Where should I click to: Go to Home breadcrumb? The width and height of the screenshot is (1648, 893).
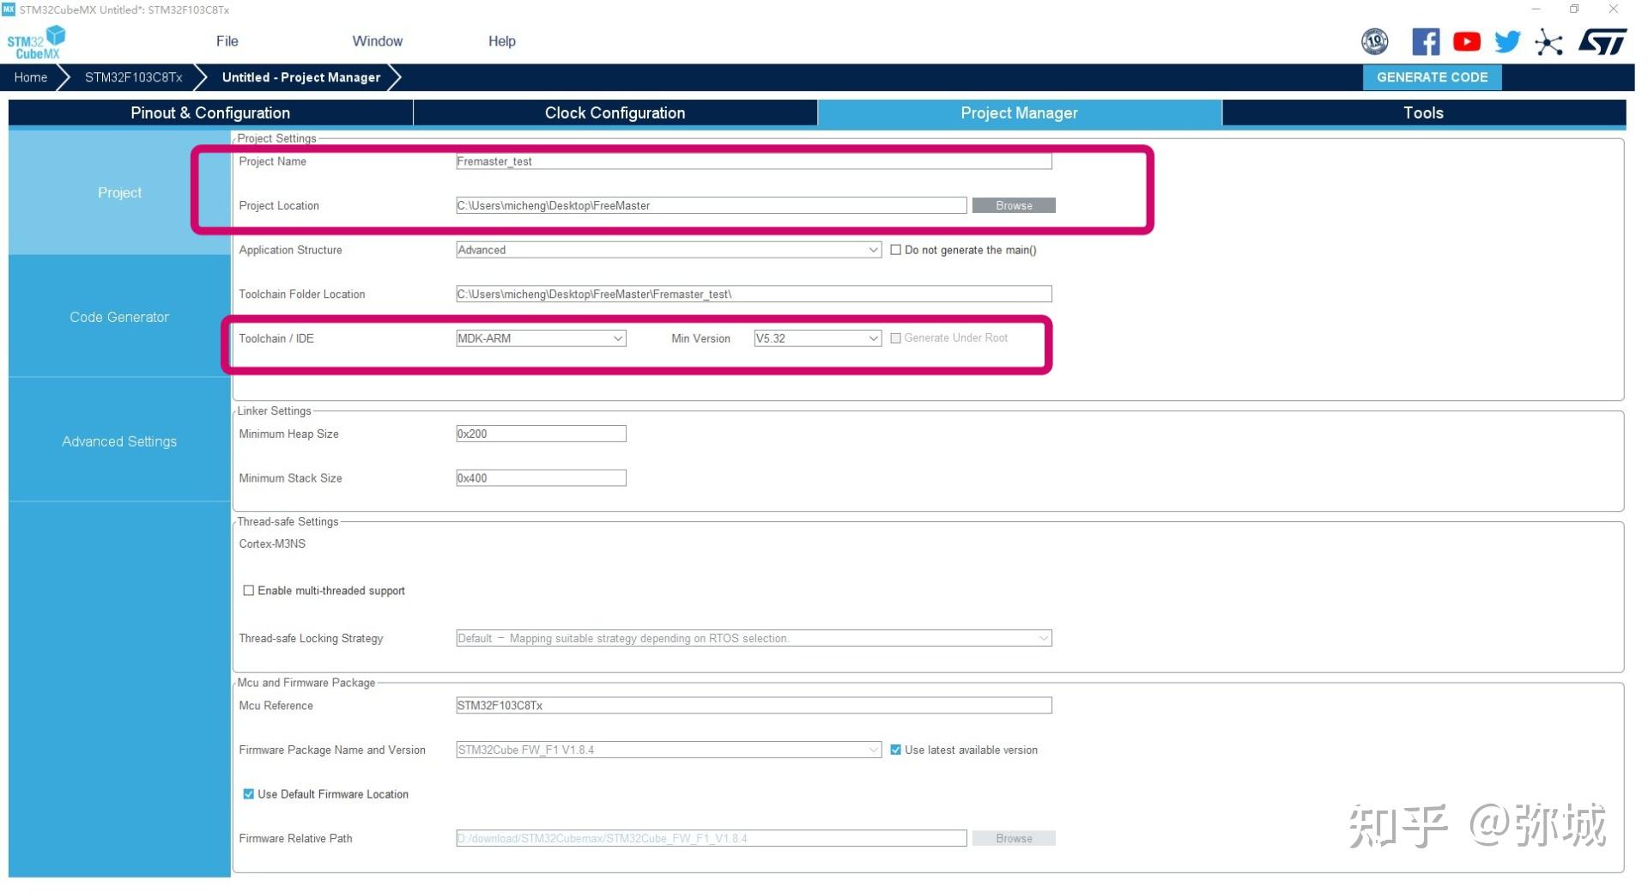31,77
